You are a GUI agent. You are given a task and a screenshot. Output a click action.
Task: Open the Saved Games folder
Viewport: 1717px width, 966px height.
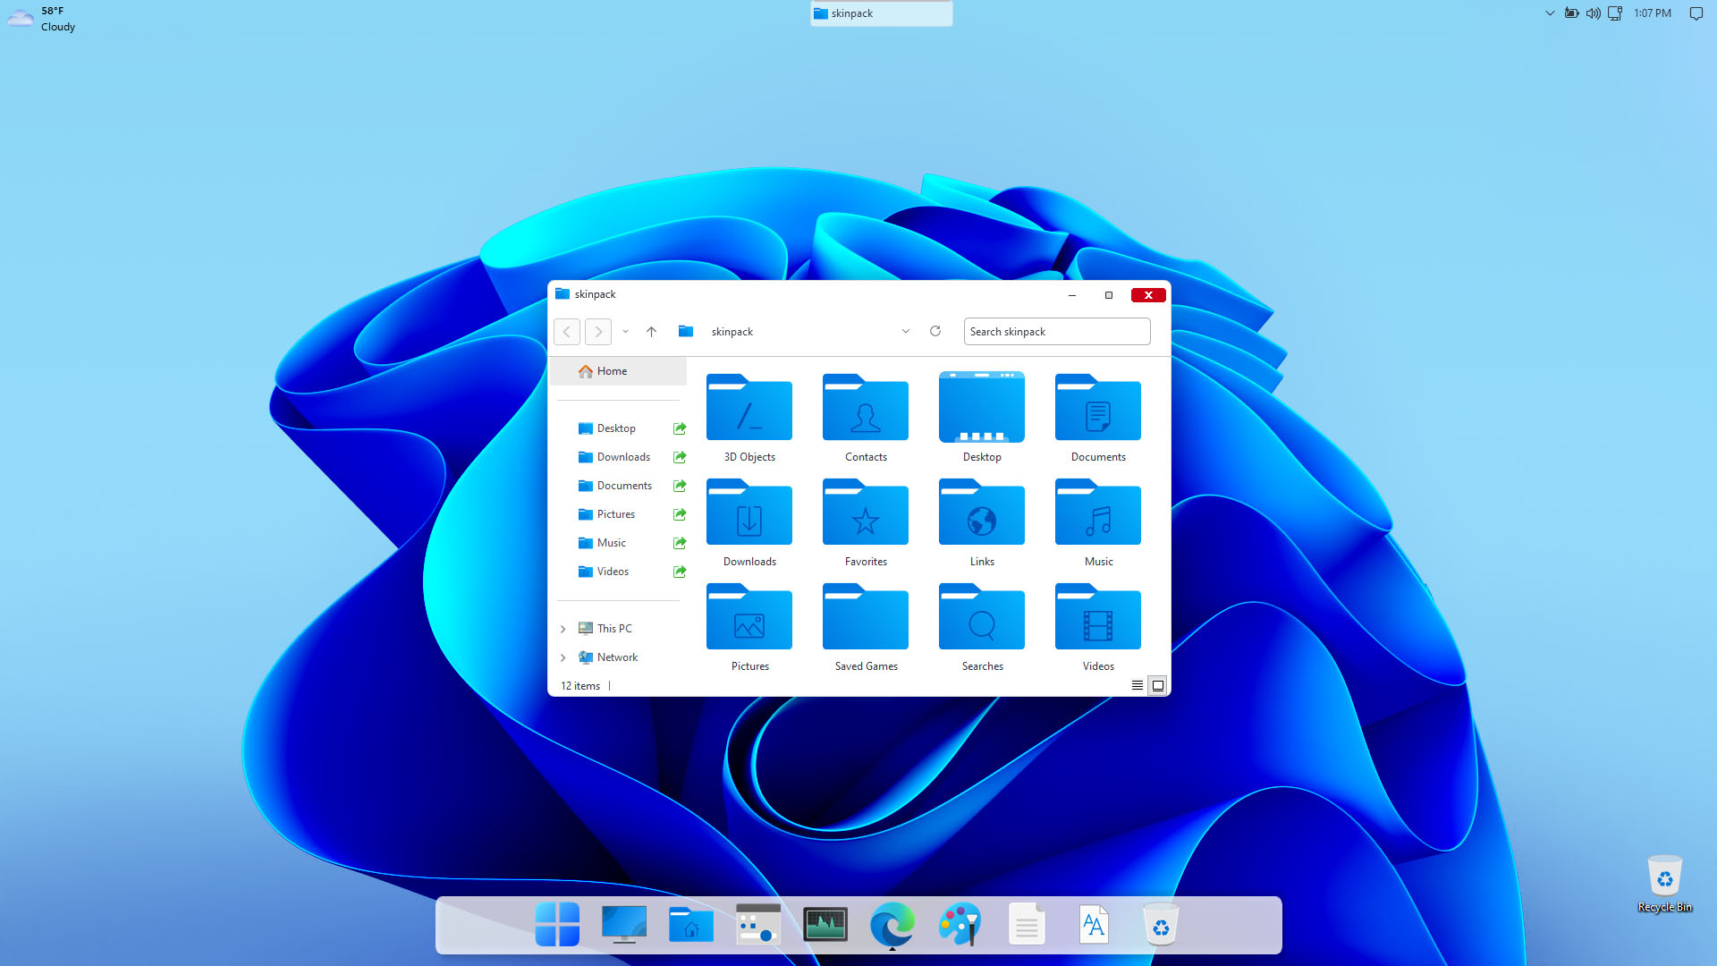[x=865, y=619]
